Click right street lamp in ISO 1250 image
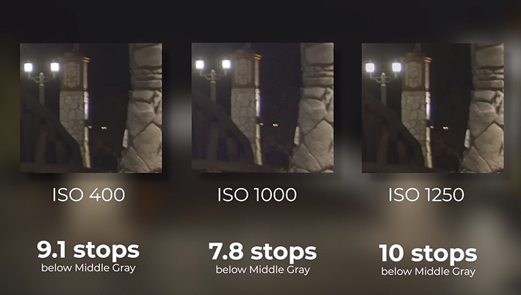This screenshot has height=295, width=521. pos(396,67)
